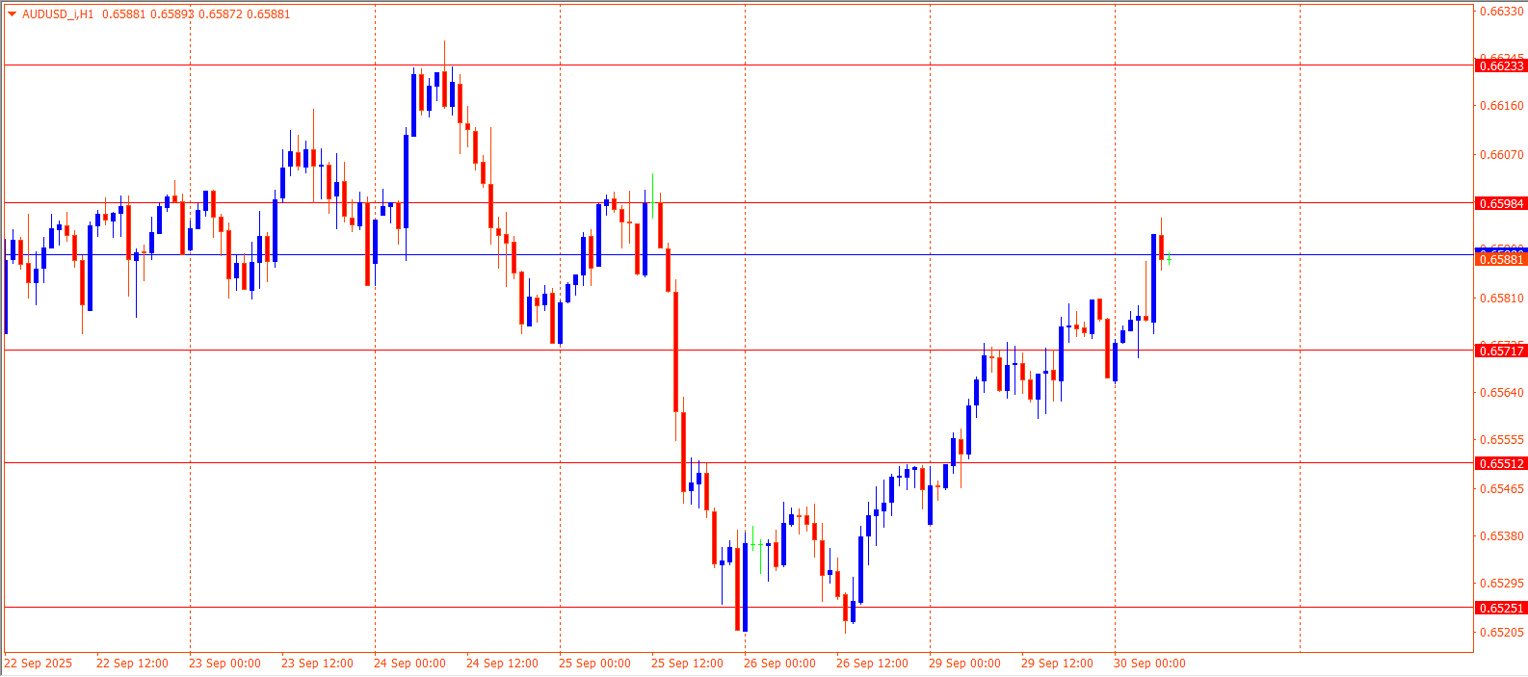1528x677 pixels.
Task: Click the 26 Sep 12:00 time label
Action: click(872, 664)
